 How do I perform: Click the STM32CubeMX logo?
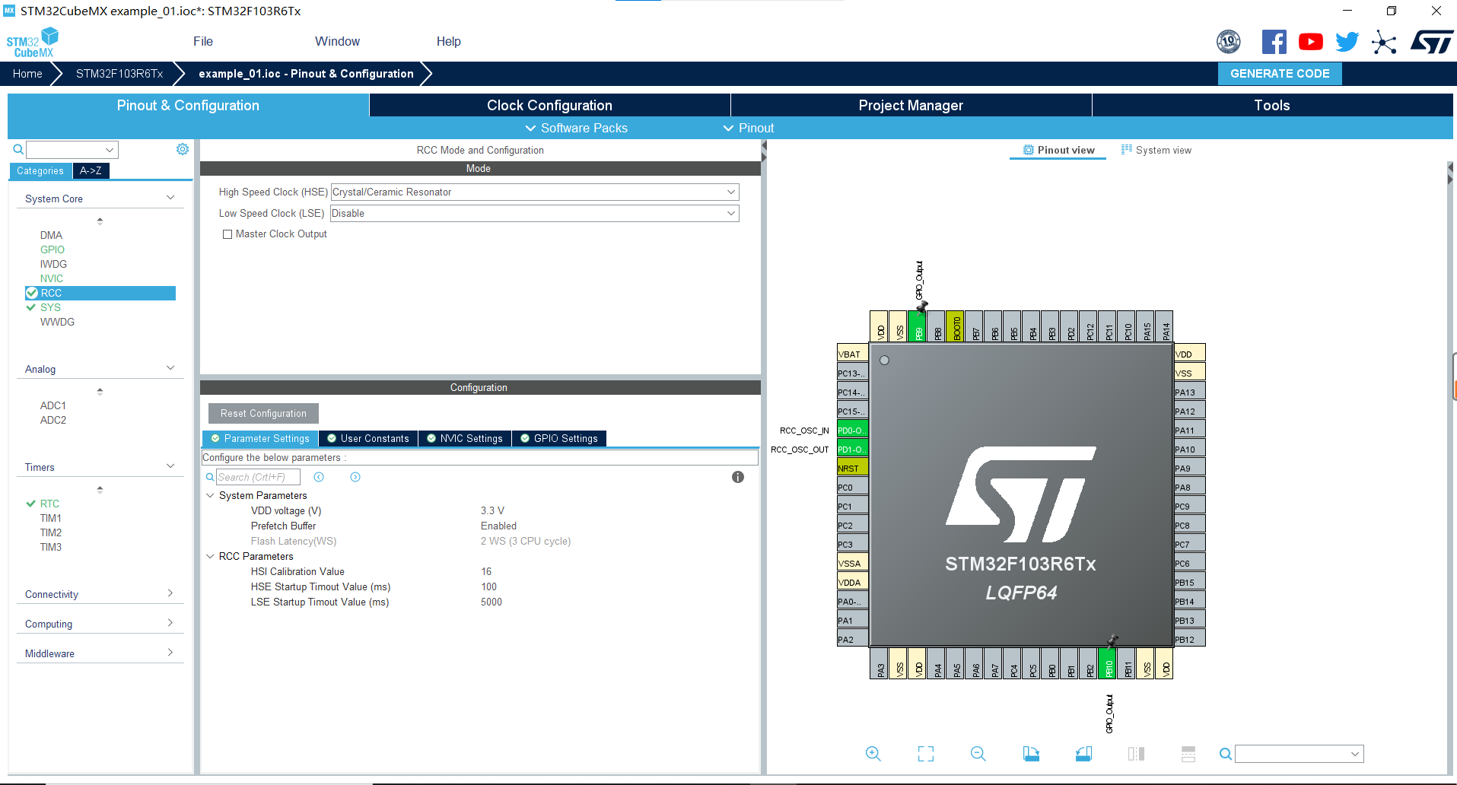[x=32, y=43]
